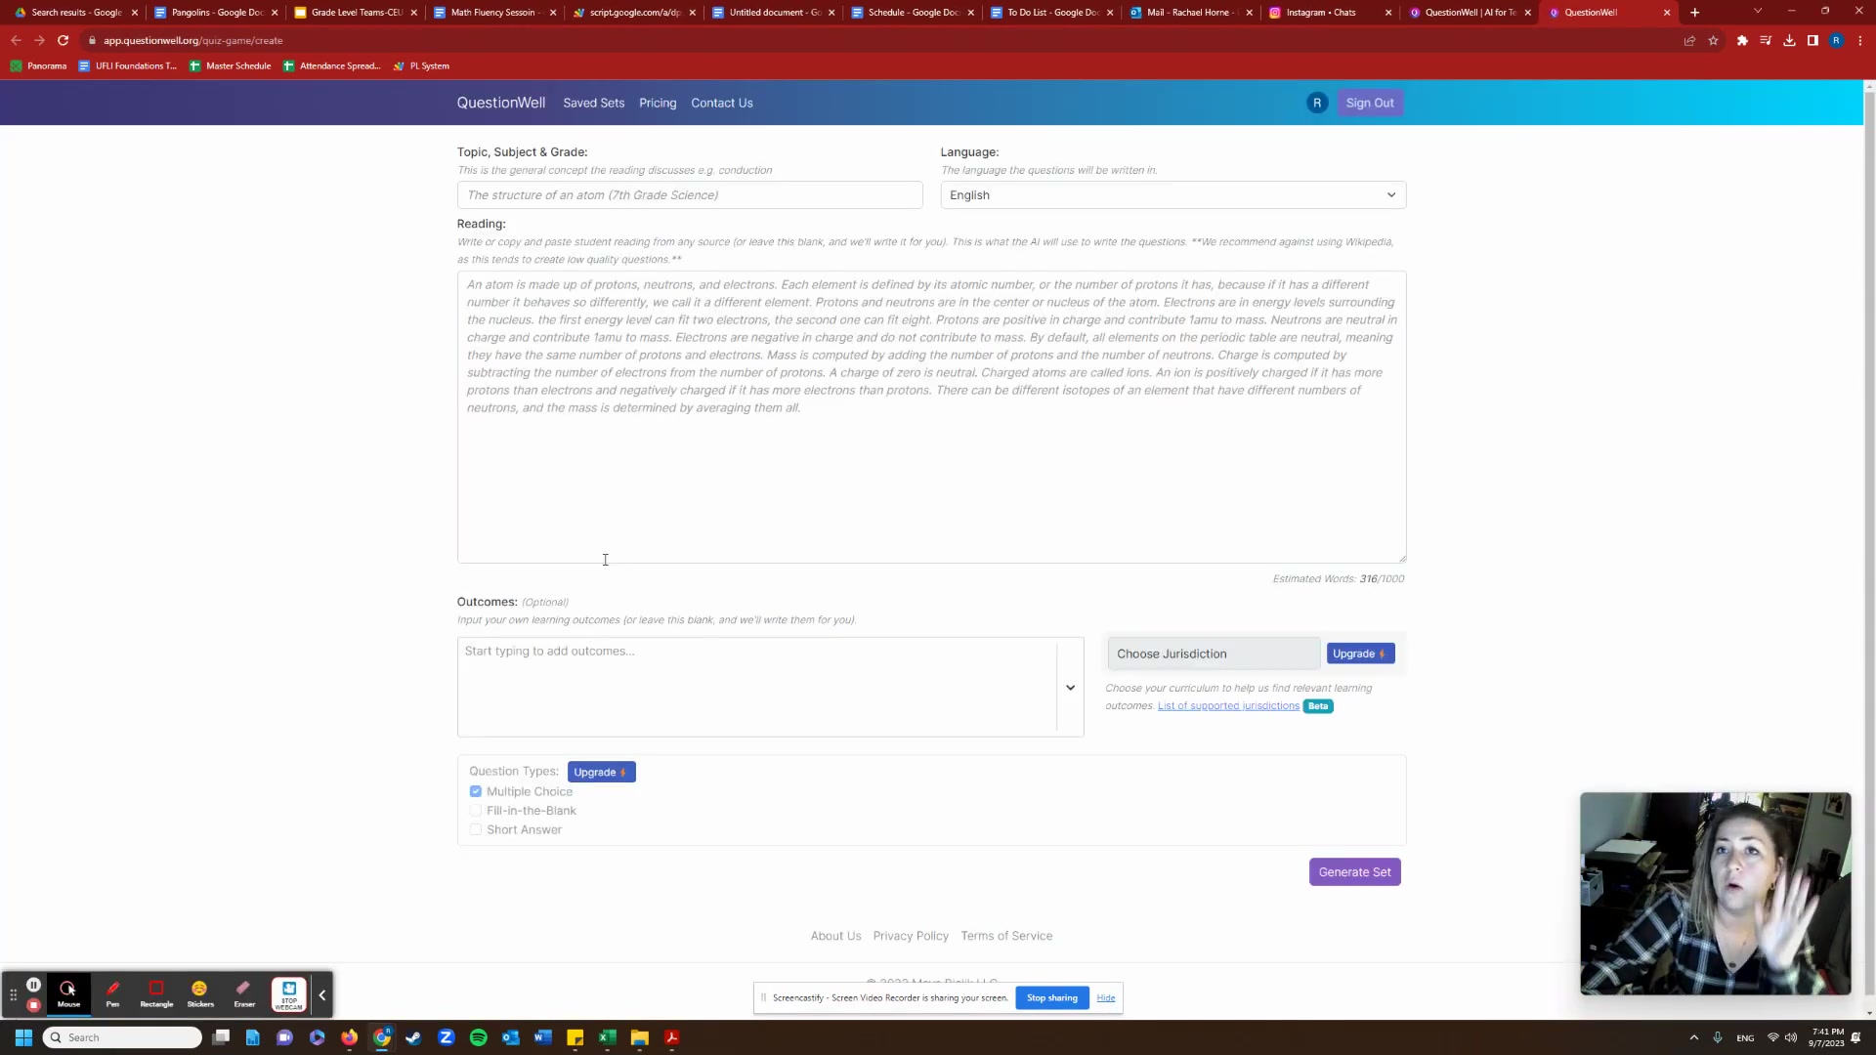Stop the Screencastify recording
The image size is (1876, 1055).
point(33,1005)
